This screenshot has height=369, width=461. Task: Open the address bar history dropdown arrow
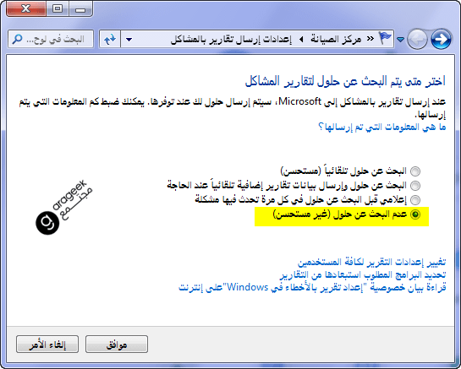pyautogui.click(x=129, y=40)
